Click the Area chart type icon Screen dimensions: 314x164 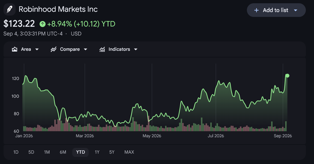15,49
